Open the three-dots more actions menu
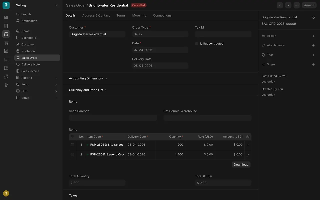 [297, 5]
